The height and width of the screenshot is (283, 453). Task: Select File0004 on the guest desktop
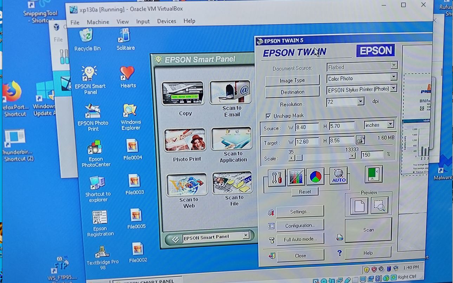pyautogui.click(x=132, y=150)
